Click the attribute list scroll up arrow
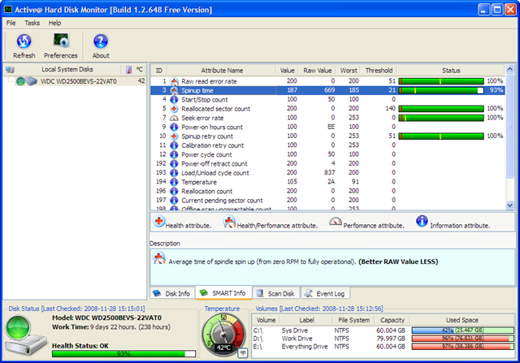 (x=509, y=69)
